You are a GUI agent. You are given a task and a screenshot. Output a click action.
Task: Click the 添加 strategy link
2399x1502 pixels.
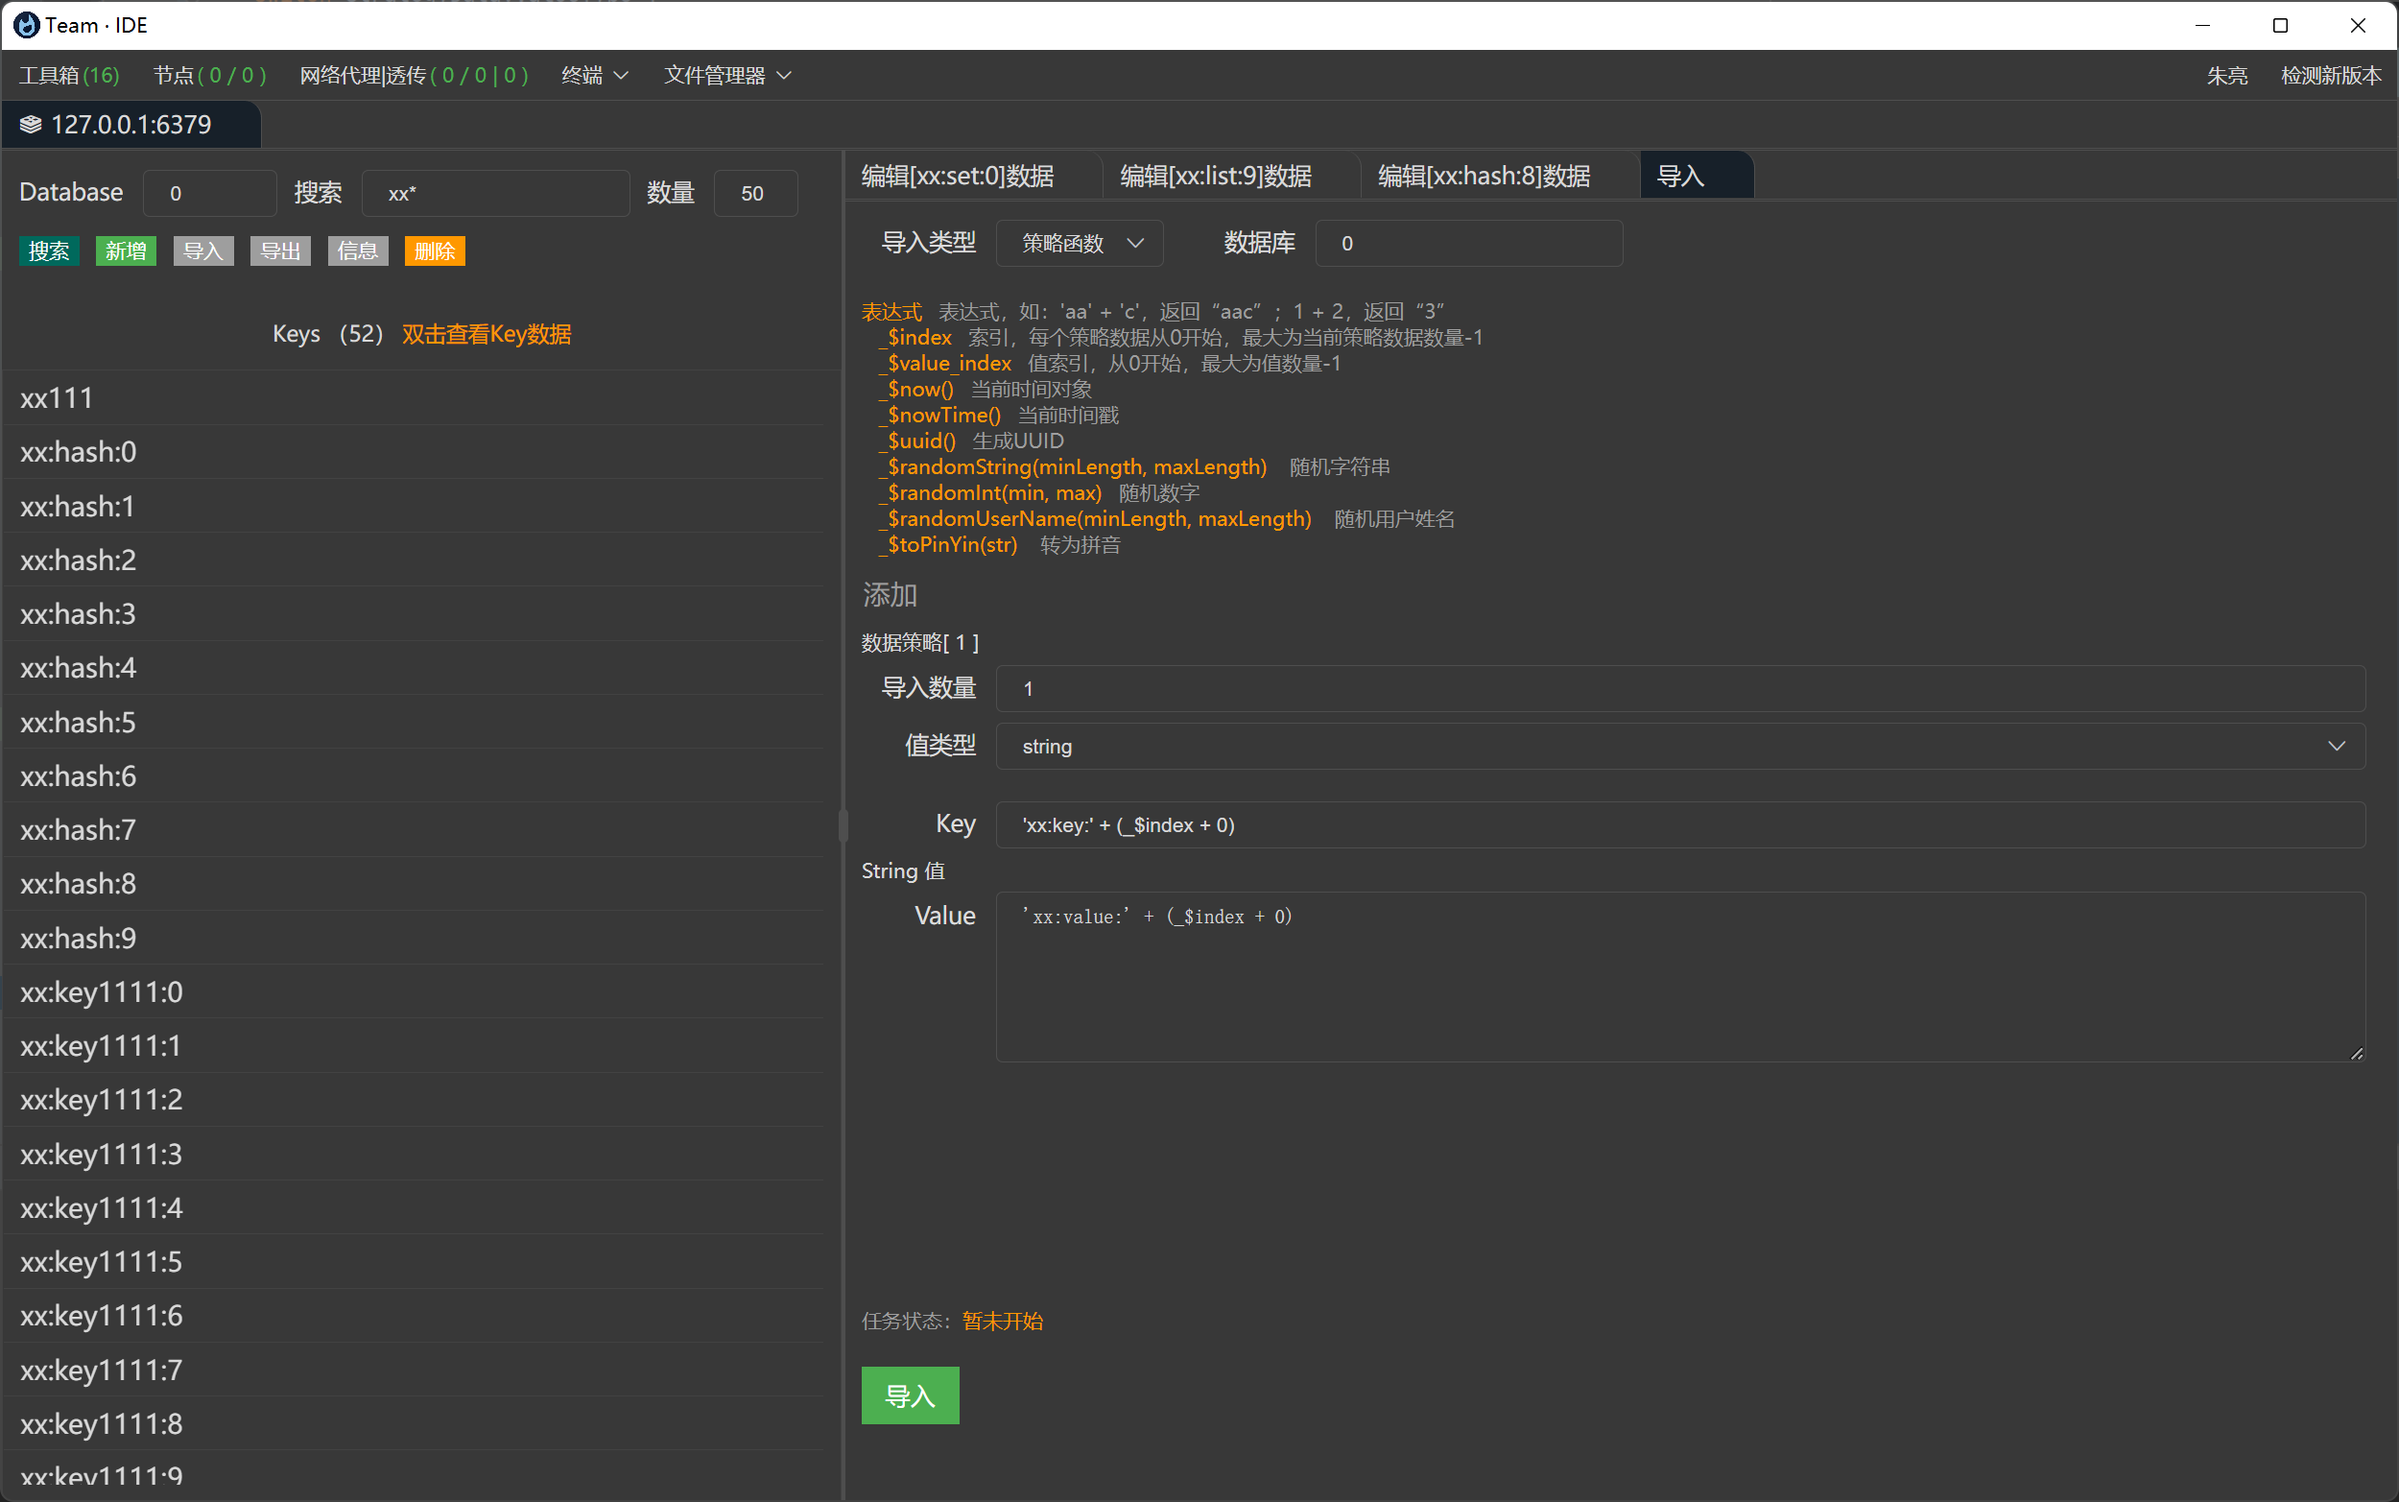[889, 595]
